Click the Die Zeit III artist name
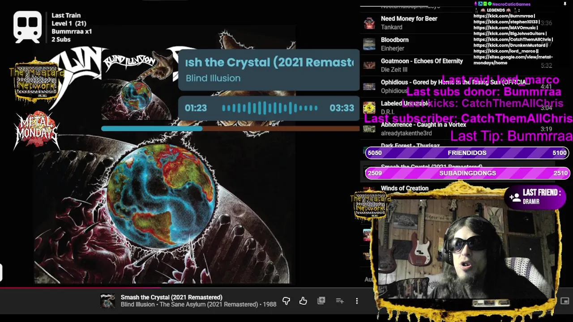 point(394,70)
